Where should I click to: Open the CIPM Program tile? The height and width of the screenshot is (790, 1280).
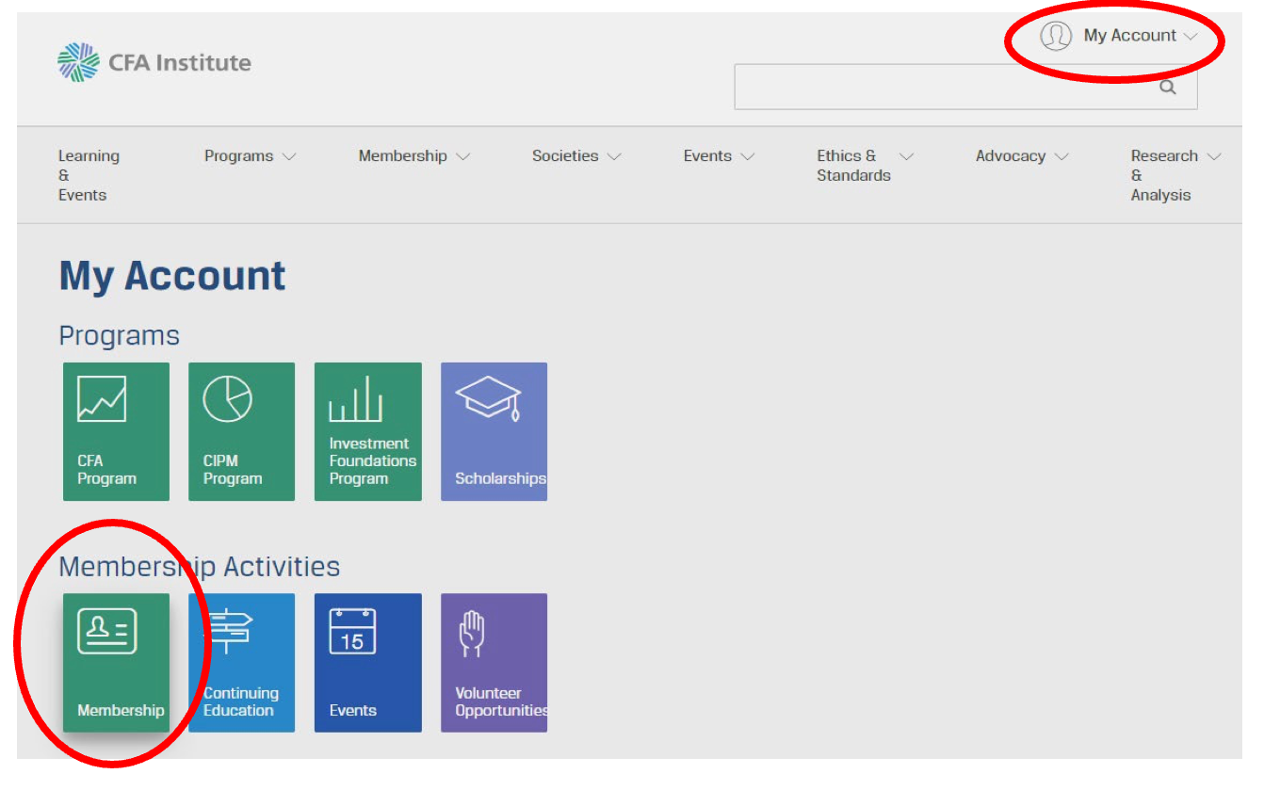[242, 431]
